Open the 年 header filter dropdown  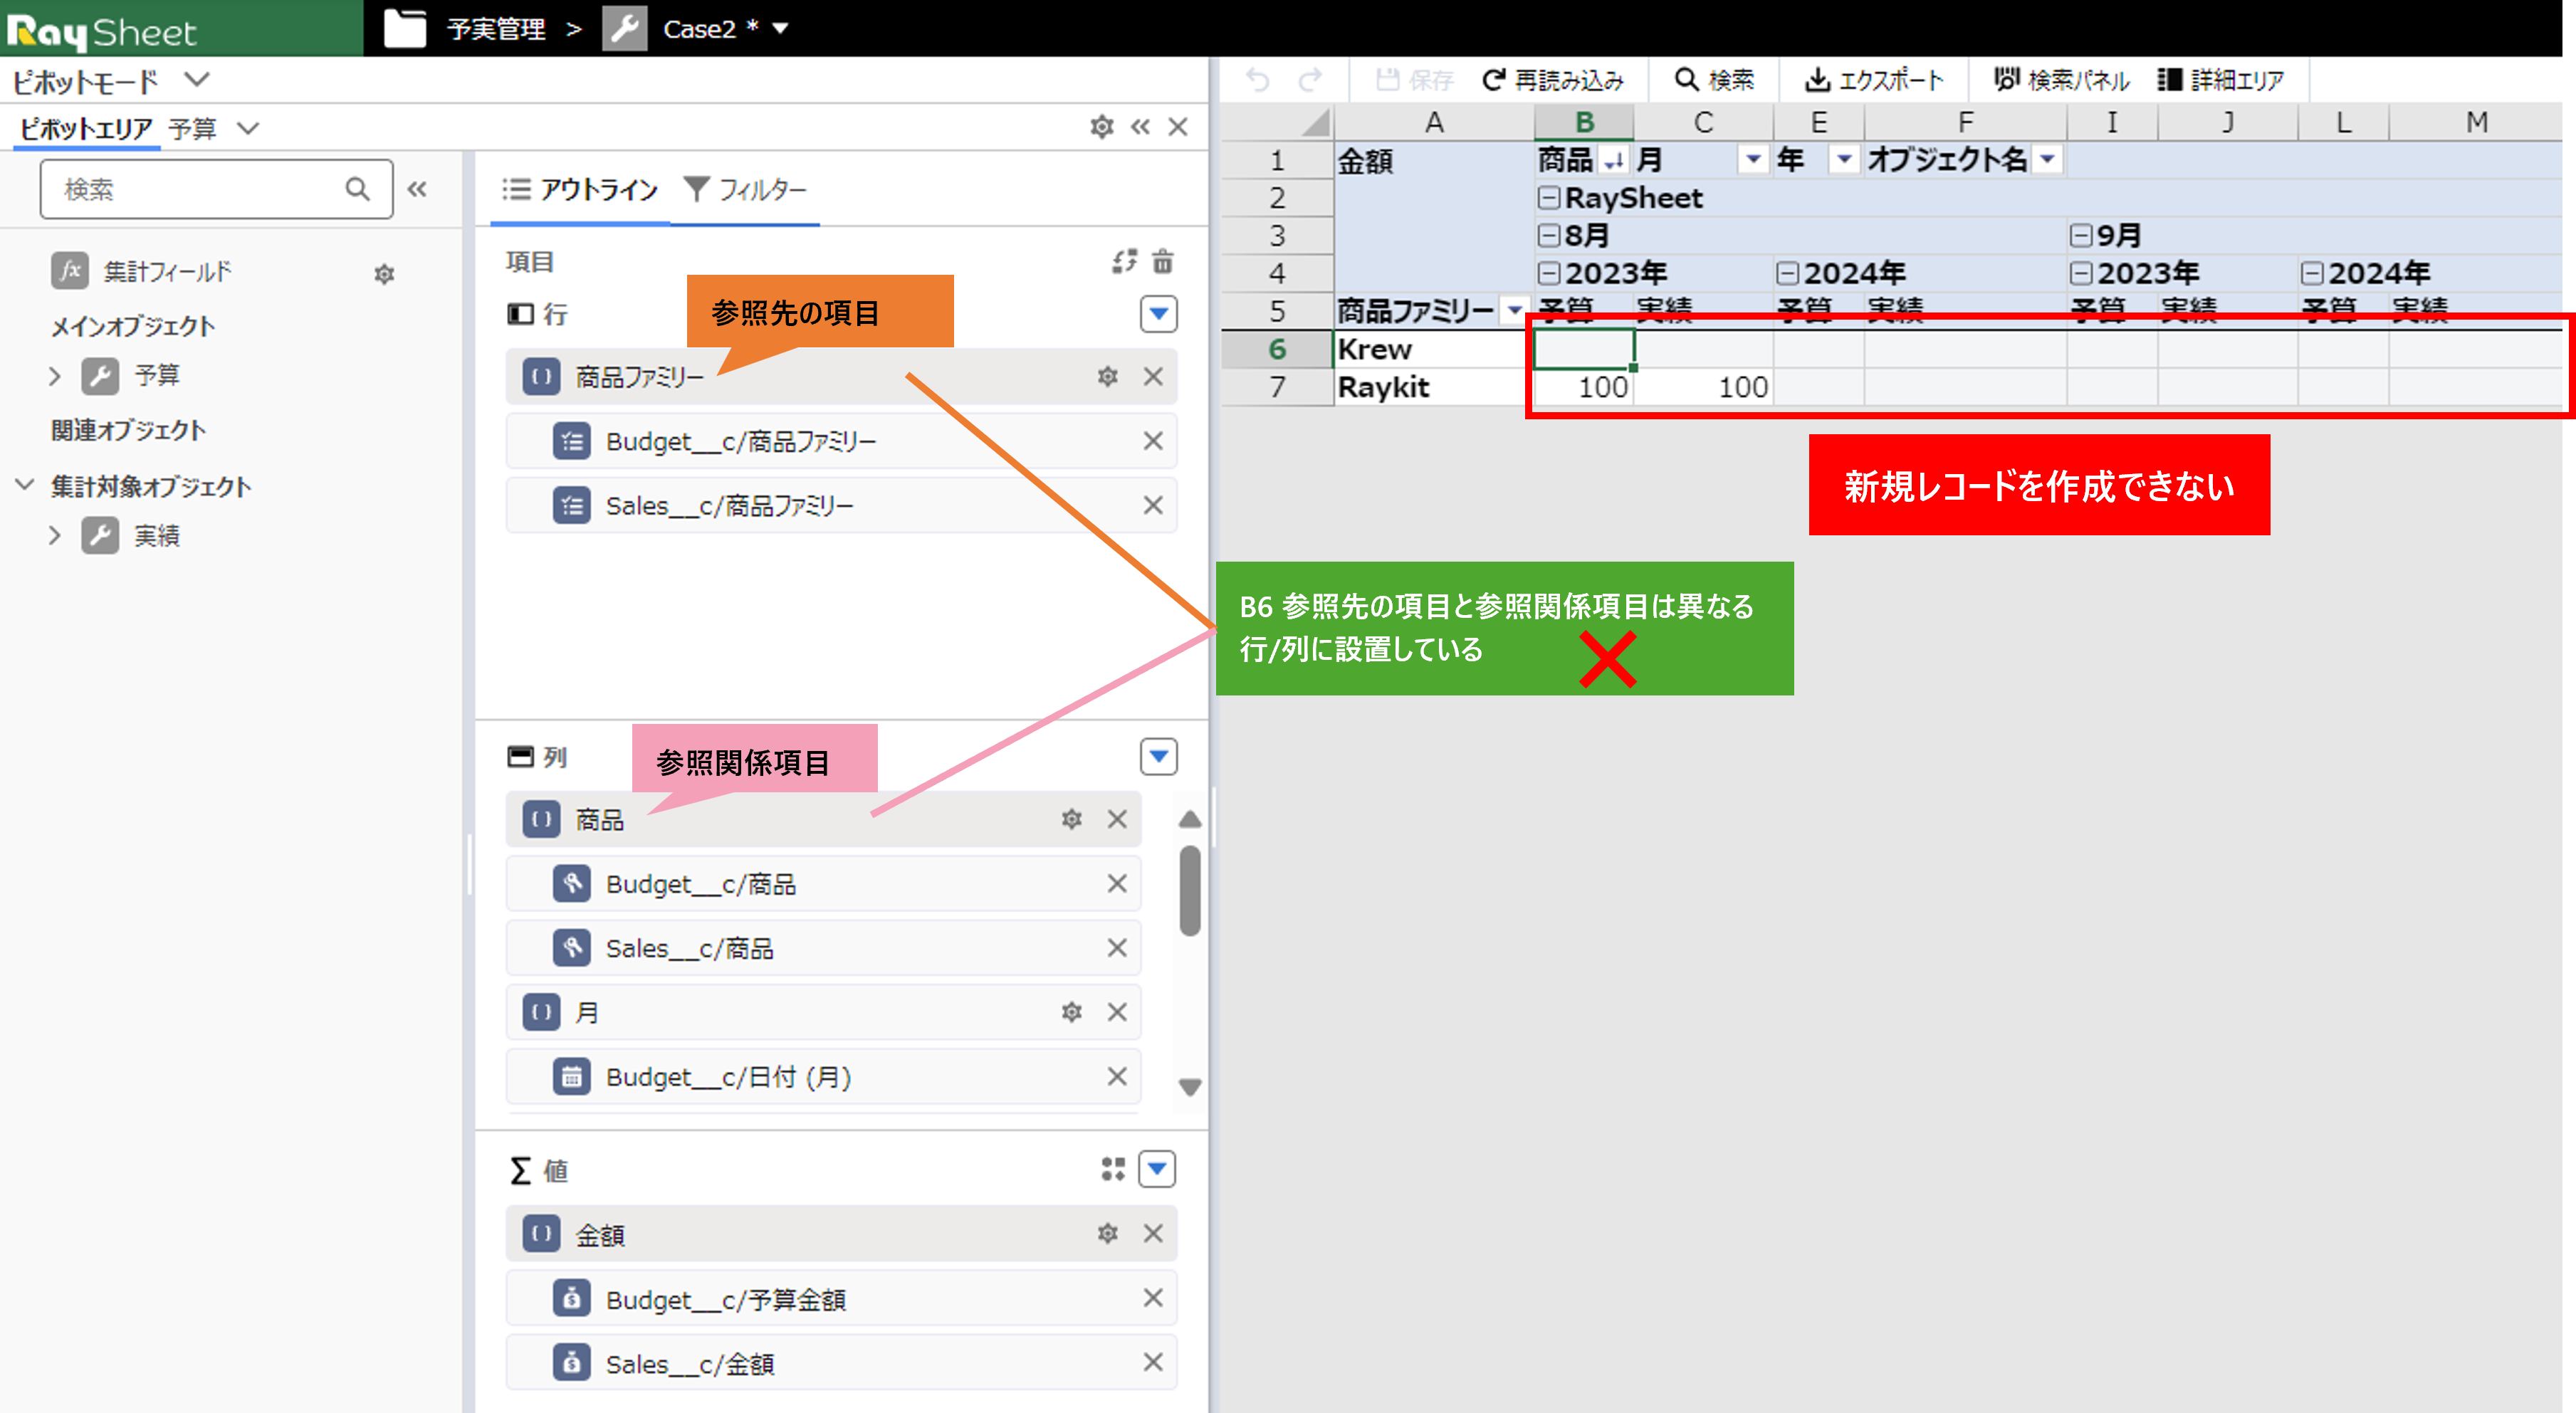(1843, 160)
